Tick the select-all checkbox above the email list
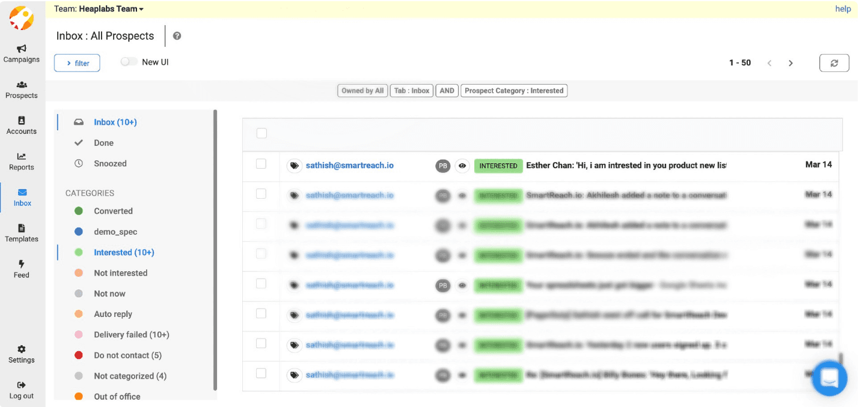Image resolution: width=859 pixels, height=407 pixels. [x=261, y=133]
